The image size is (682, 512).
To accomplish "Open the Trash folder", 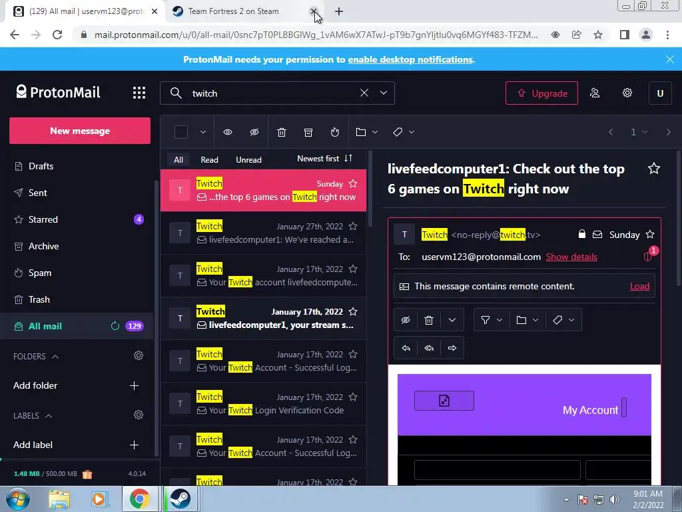I will pos(77,299).
